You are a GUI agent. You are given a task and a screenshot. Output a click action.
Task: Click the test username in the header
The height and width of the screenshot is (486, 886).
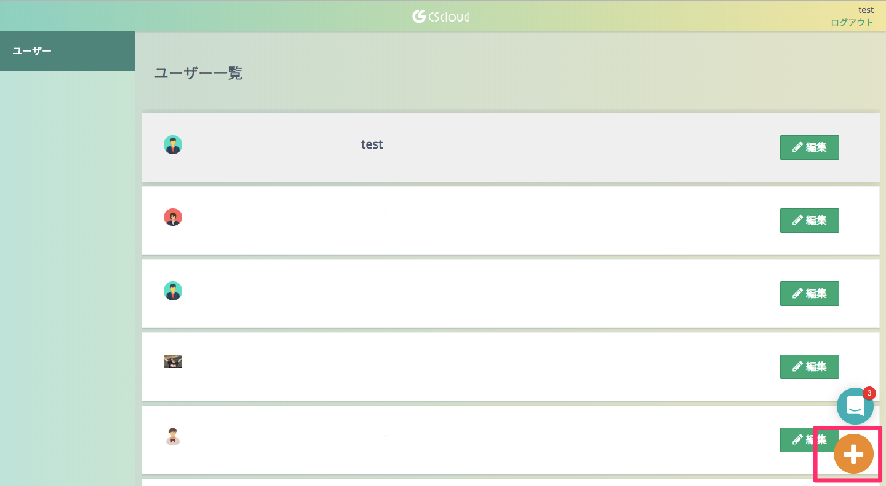[866, 10]
